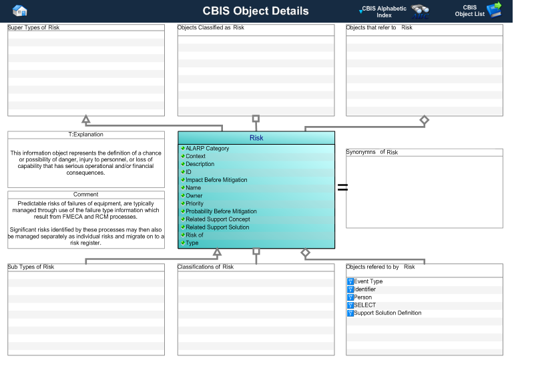This screenshot has width=534, height=370.
Task: Click the CBIS Object Details page title
Action: [x=256, y=11]
